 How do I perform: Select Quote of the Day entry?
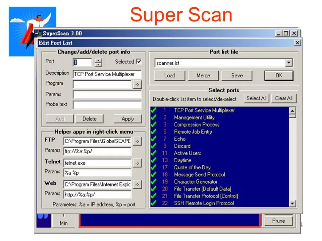tap(220, 167)
